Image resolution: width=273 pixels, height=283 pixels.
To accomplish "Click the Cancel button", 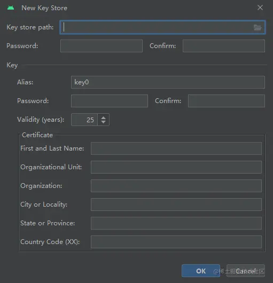I will coord(246,271).
